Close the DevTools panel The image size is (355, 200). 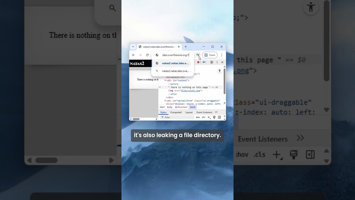point(222,62)
